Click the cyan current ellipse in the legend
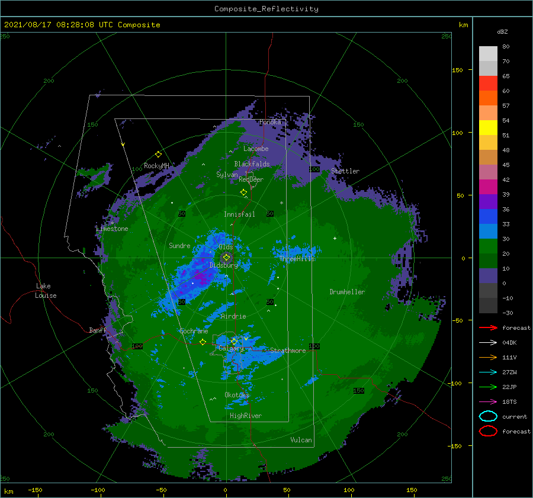 [488, 416]
